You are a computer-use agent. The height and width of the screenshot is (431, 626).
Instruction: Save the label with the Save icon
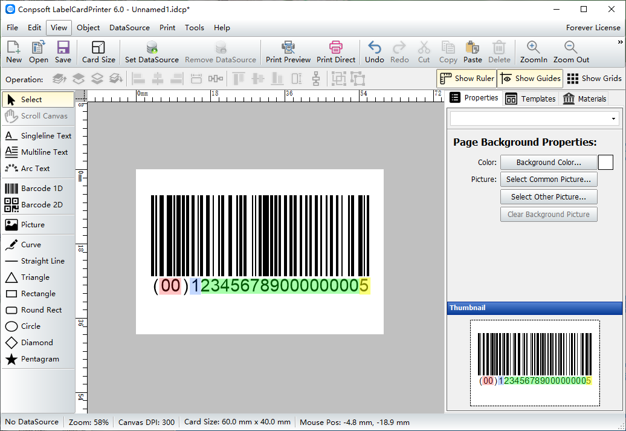tap(63, 52)
